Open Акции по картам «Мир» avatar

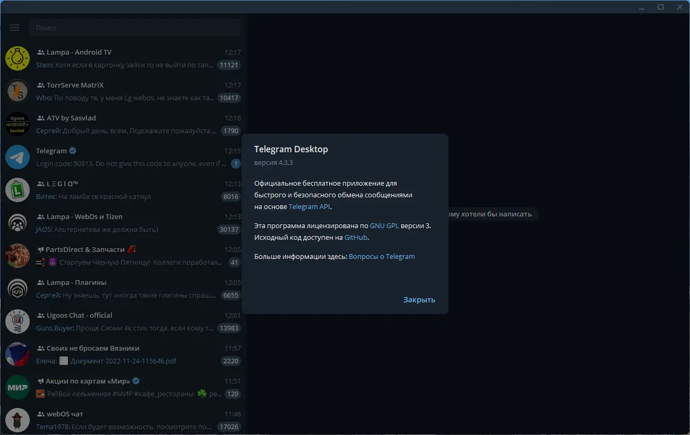[18, 387]
